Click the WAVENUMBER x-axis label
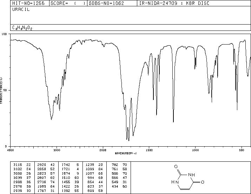Screen dimensions: 251x194 (126, 153)
